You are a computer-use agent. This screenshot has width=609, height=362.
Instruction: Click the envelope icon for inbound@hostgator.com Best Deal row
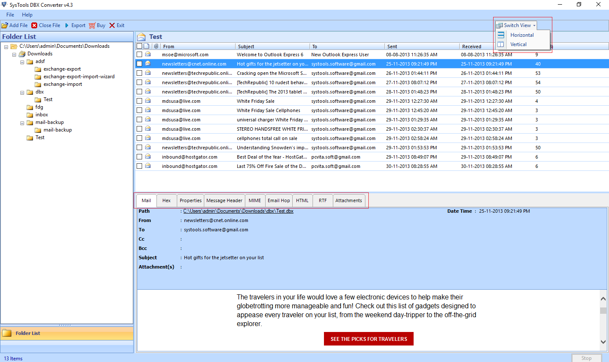tap(148, 156)
